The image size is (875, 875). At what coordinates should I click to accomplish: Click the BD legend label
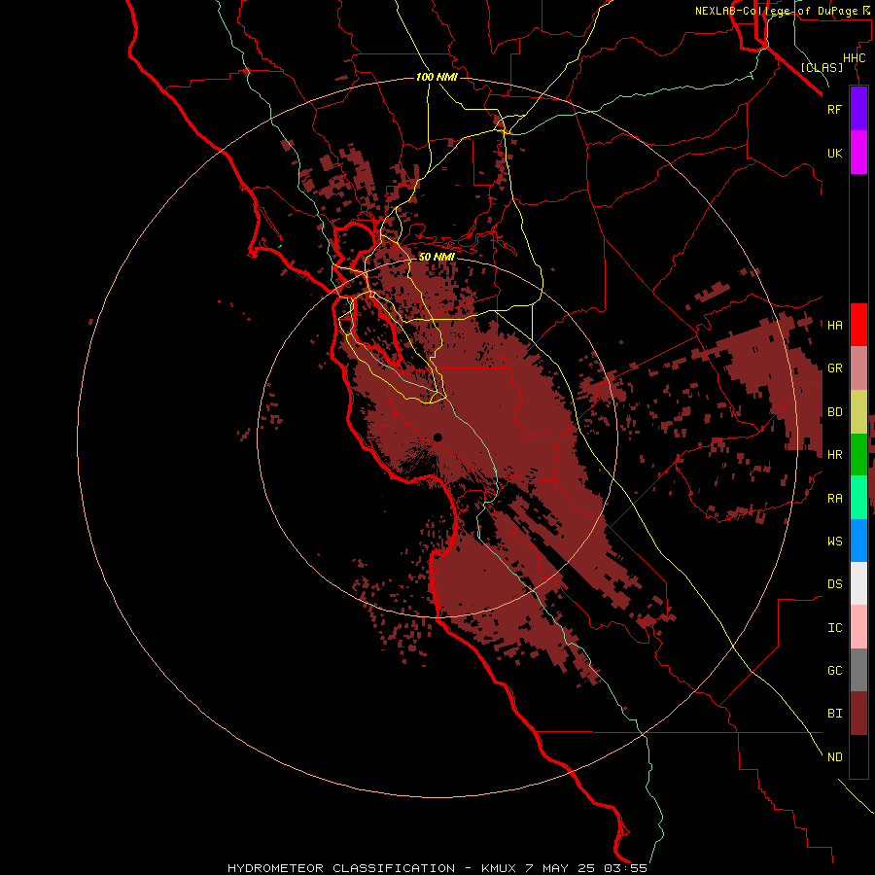(835, 412)
